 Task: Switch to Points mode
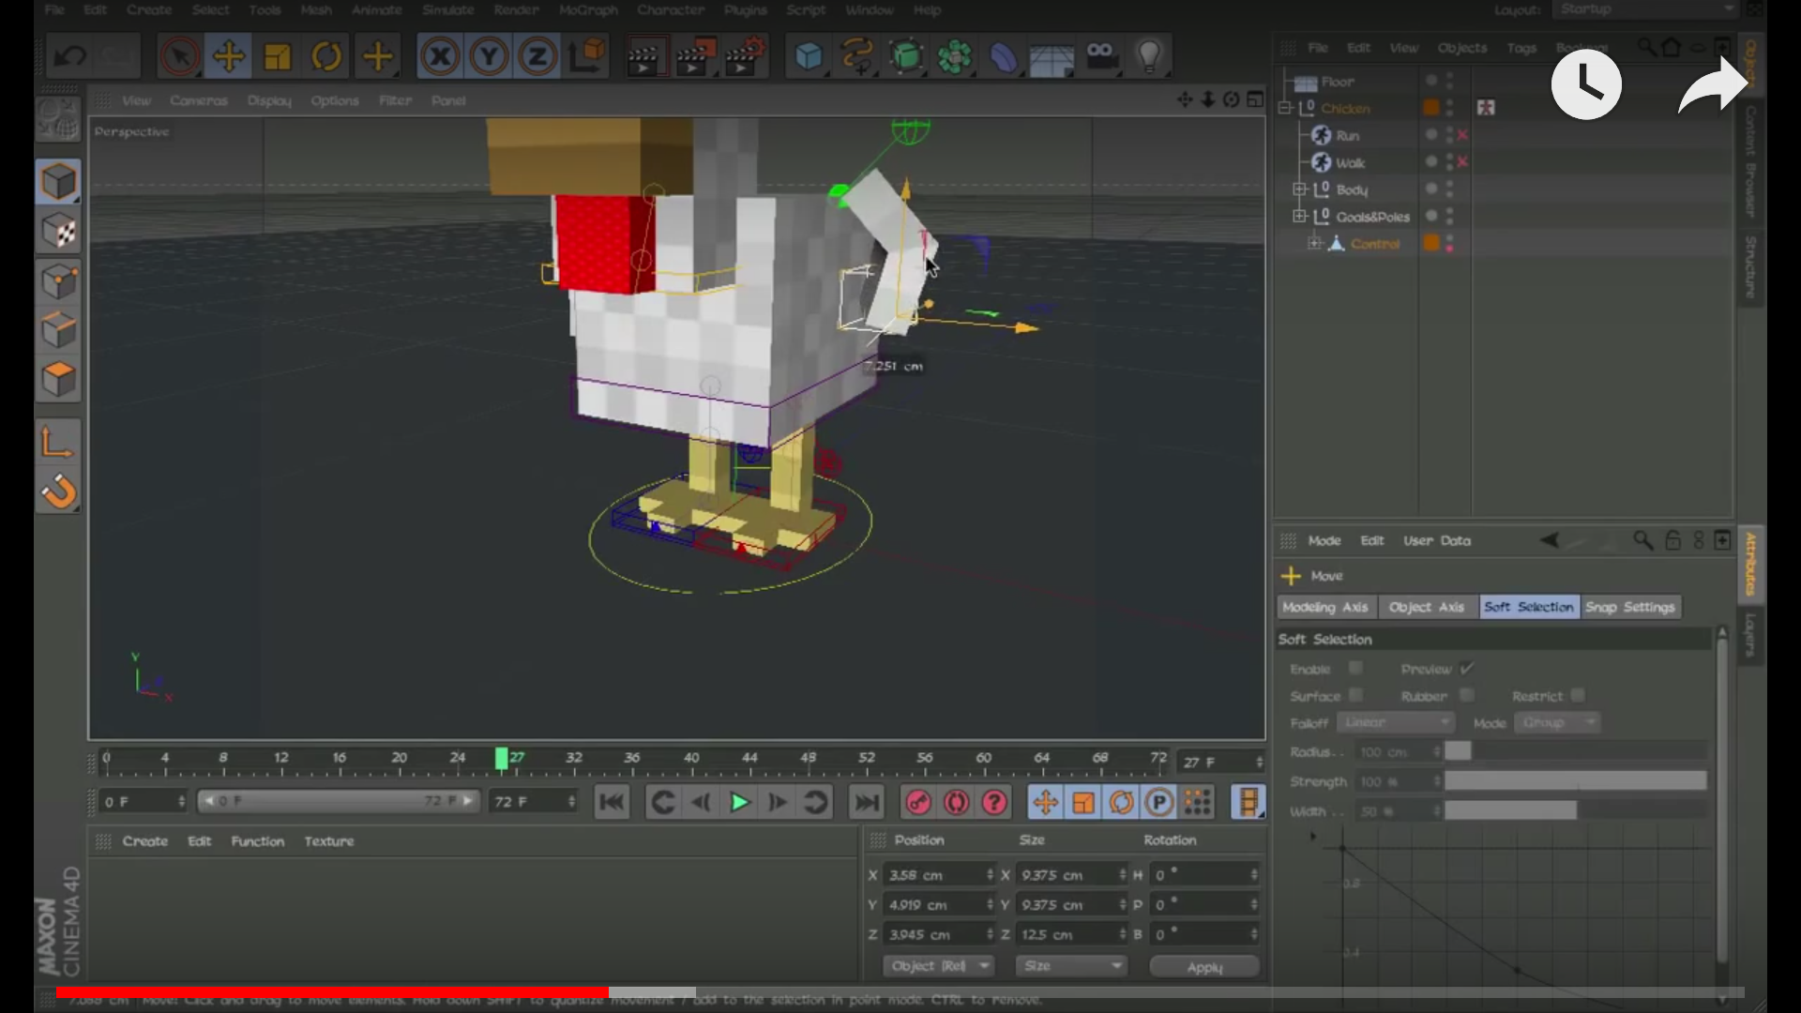tap(58, 281)
